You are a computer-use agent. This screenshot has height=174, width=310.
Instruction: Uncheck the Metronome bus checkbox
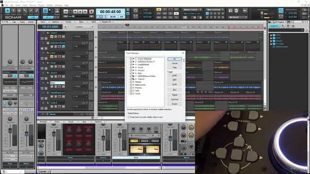(x=131, y=85)
